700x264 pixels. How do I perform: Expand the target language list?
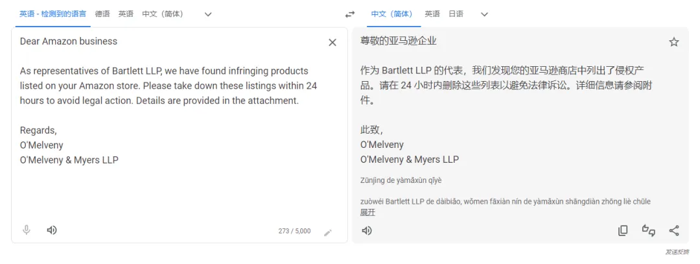(x=484, y=14)
